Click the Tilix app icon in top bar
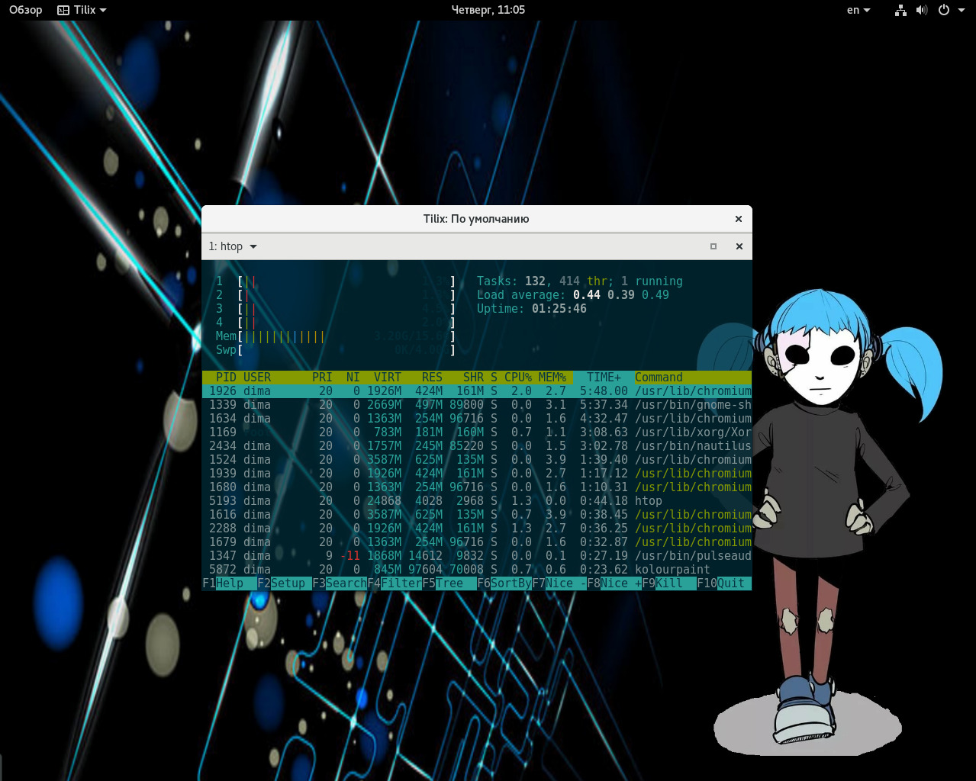 tap(63, 10)
